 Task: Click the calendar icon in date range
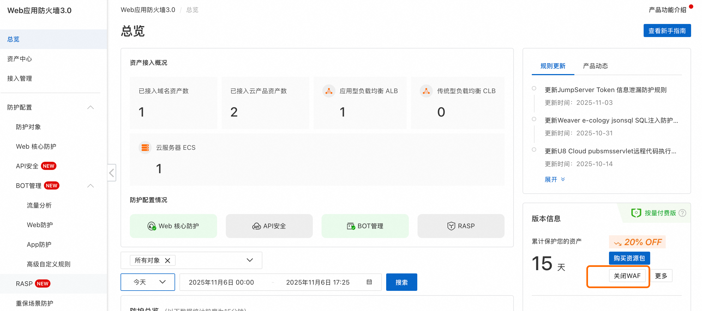pos(369,282)
